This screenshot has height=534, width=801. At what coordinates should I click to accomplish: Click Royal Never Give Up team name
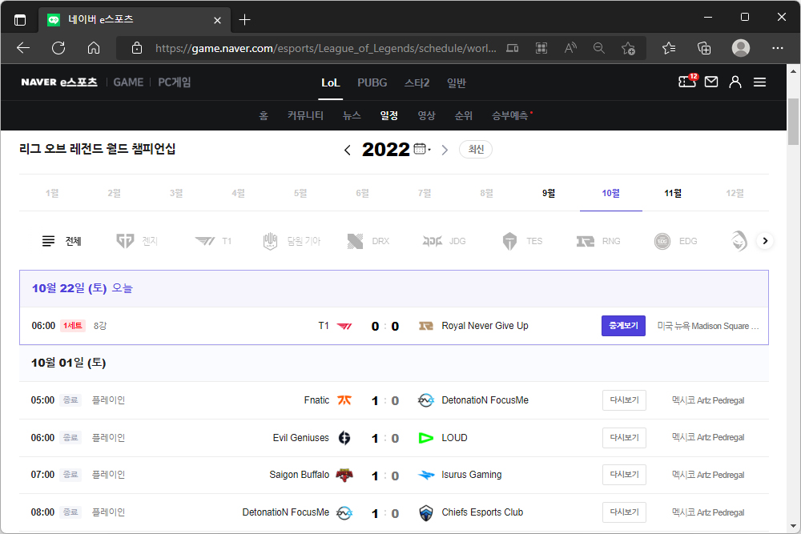coord(485,326)
